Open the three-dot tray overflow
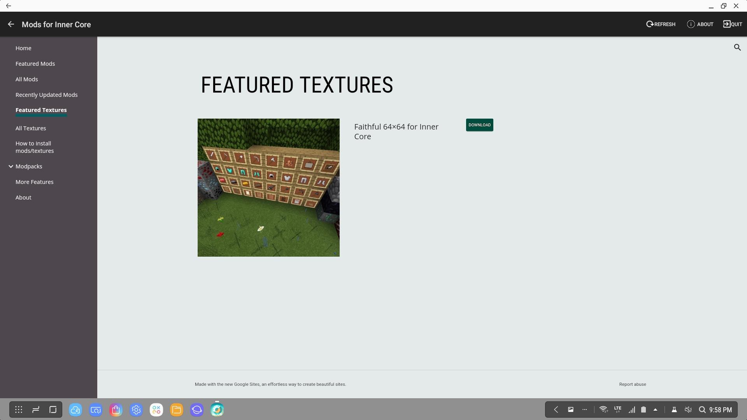This screenshot has width=747, height=420. point(585,409)
